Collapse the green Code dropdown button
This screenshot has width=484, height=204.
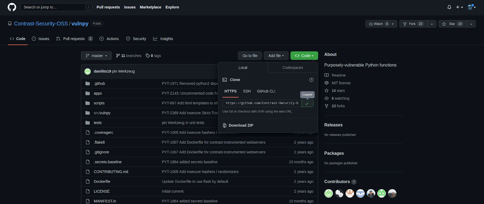pyautogui.click(x=304, y=56)
